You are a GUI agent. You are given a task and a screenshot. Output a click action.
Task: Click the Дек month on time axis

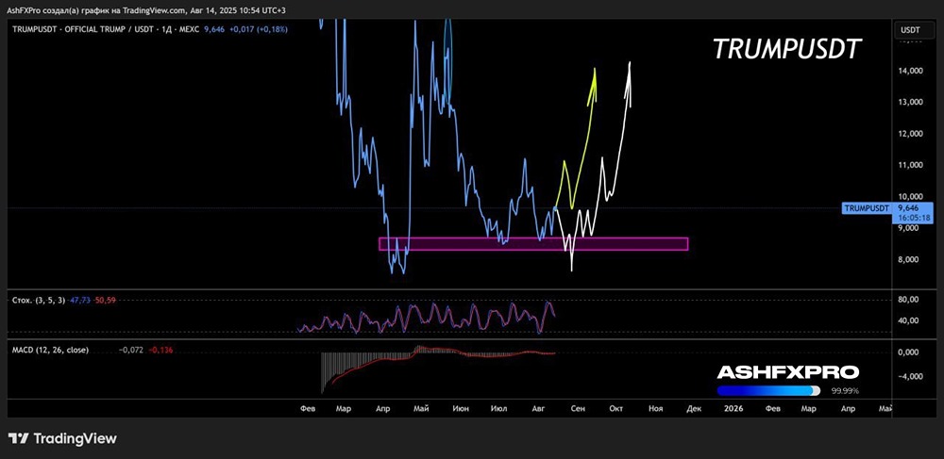pos(694,408)
